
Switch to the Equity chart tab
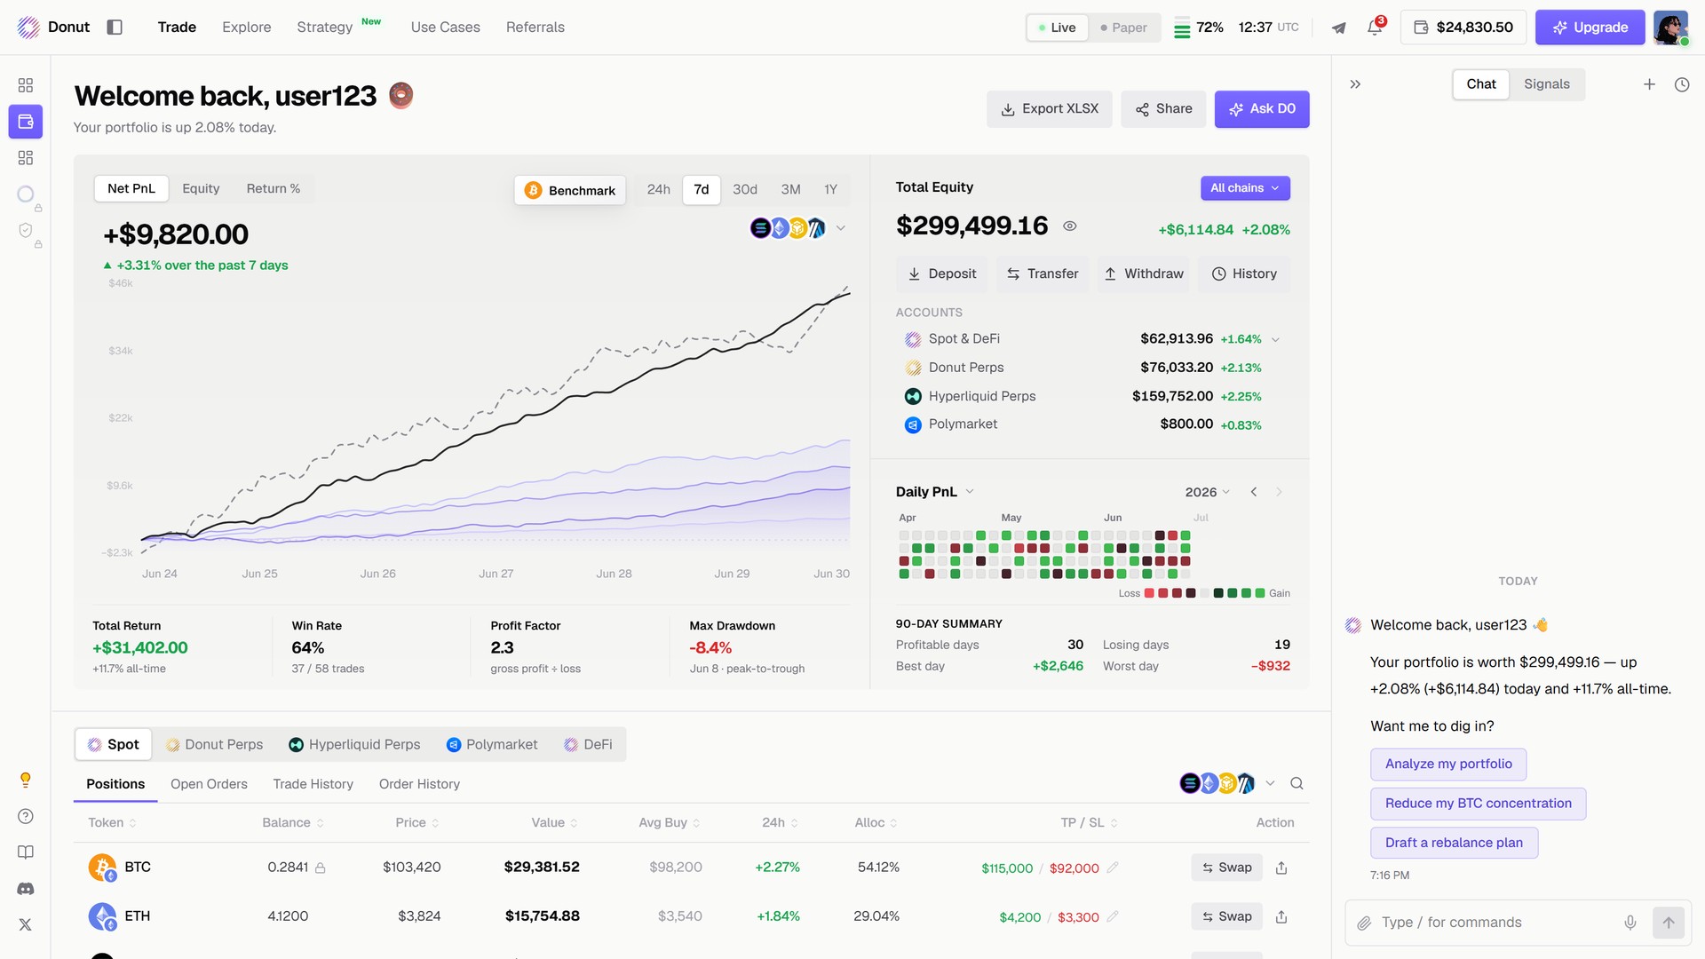[201, 188]
